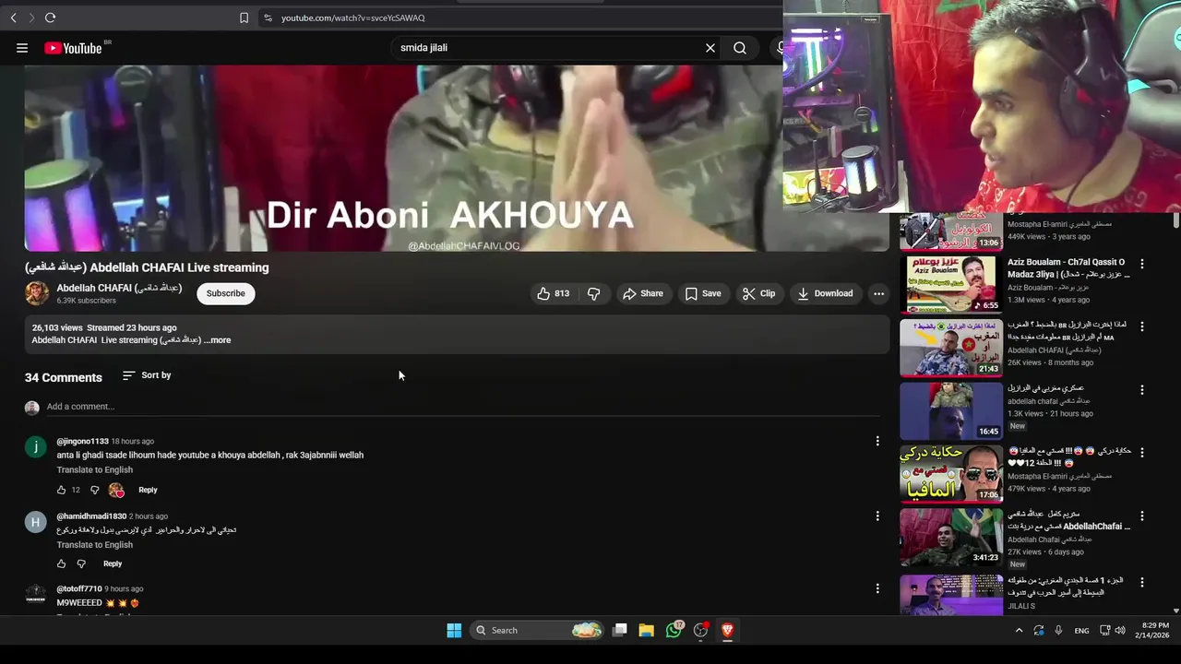Clear the search text with the X icon

coord(710,48)
